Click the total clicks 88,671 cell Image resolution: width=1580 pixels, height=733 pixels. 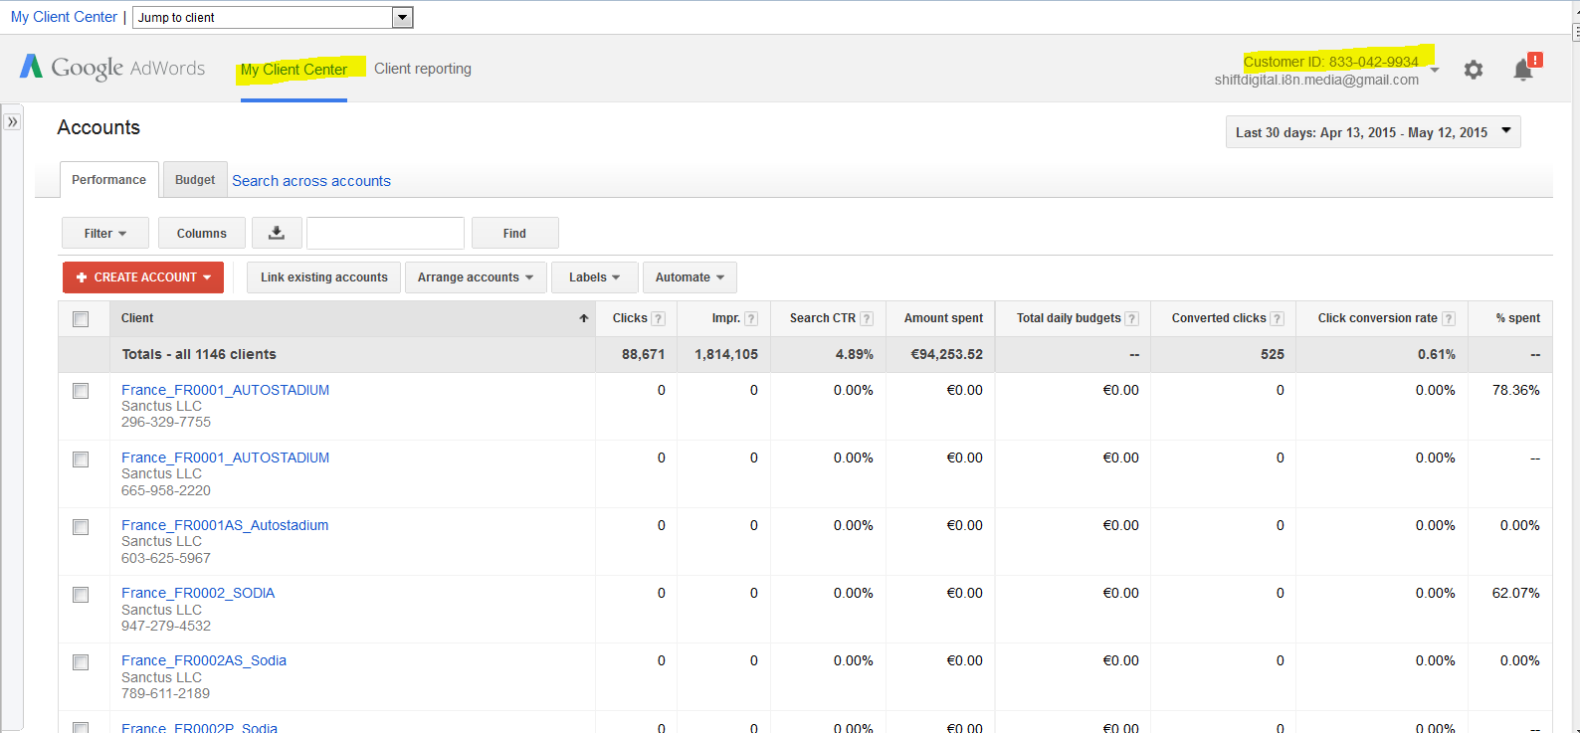(643, 354)
